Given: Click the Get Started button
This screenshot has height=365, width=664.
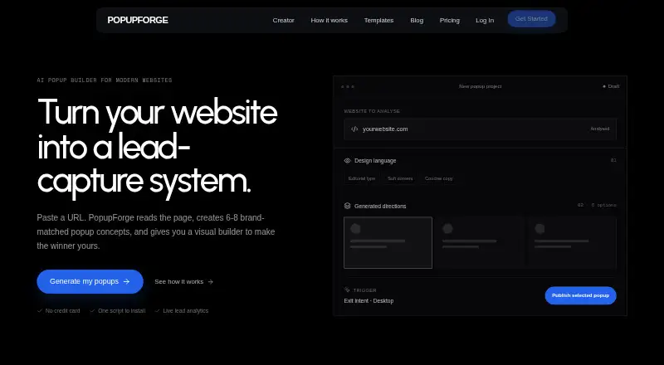Looking at the screenshot, I should coord(531,19).
